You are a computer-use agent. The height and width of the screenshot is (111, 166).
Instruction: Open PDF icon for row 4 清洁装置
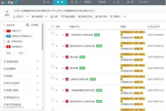pos(67,68)
